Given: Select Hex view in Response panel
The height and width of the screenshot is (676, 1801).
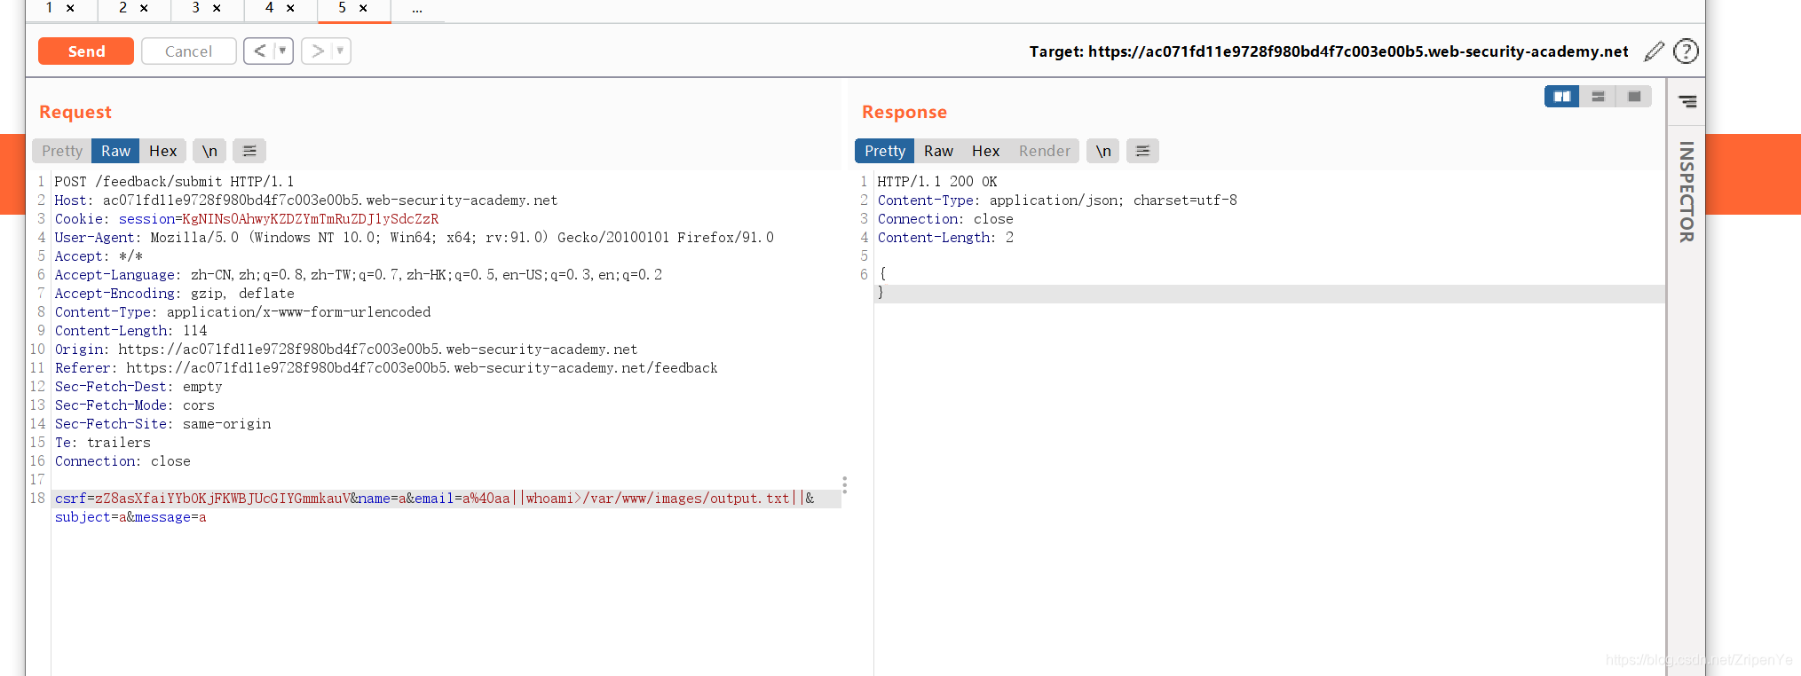Looking at the screenshot, I should 985,151.
